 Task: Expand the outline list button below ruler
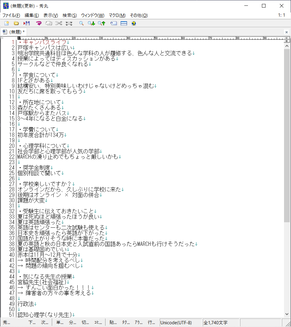[286, 41]
